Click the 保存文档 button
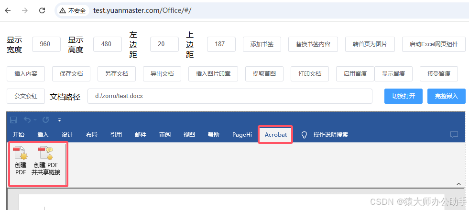This screenshot has width=469, height=210. point(71,74)
